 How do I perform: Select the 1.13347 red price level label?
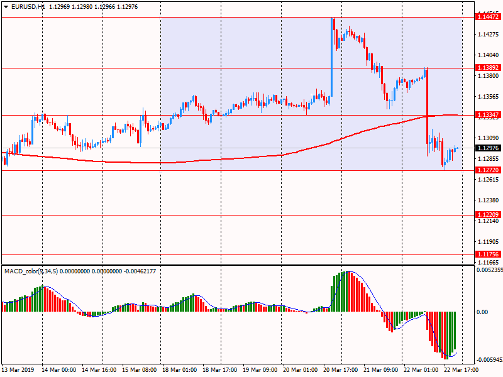(x=488, y=115)
